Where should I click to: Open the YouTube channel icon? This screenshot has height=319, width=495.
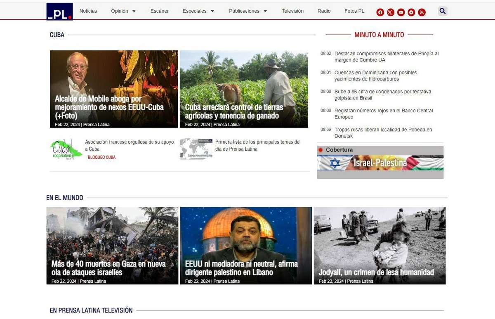point(401,12)
